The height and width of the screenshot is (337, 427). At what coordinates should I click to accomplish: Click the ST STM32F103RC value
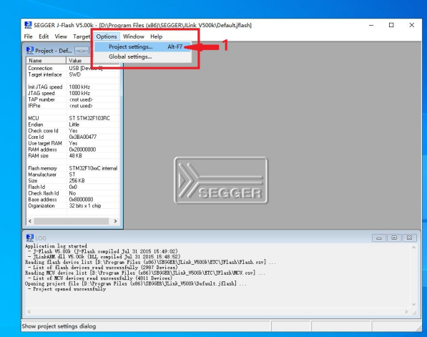tap(89, 118)
